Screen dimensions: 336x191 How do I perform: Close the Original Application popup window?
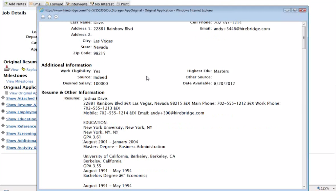coord(303,10)
